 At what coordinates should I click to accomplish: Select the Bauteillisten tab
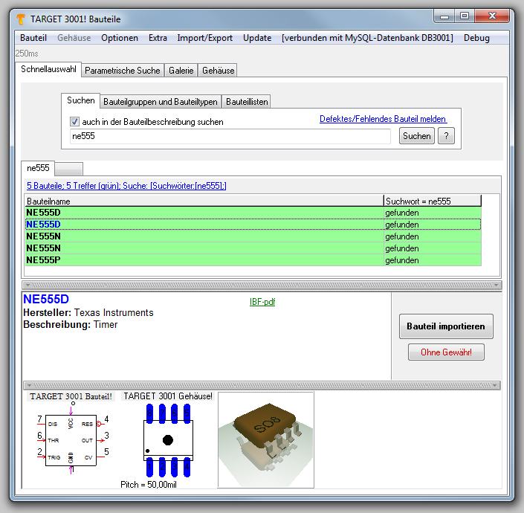(x=248, y=101)
